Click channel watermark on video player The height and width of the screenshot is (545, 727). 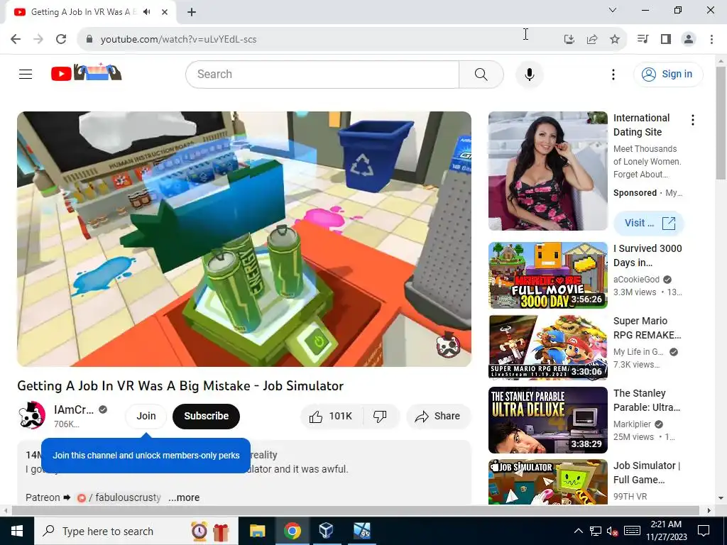click(x=448, y=346)
